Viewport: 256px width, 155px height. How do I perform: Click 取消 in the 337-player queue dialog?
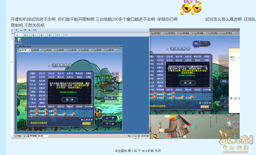188,83
